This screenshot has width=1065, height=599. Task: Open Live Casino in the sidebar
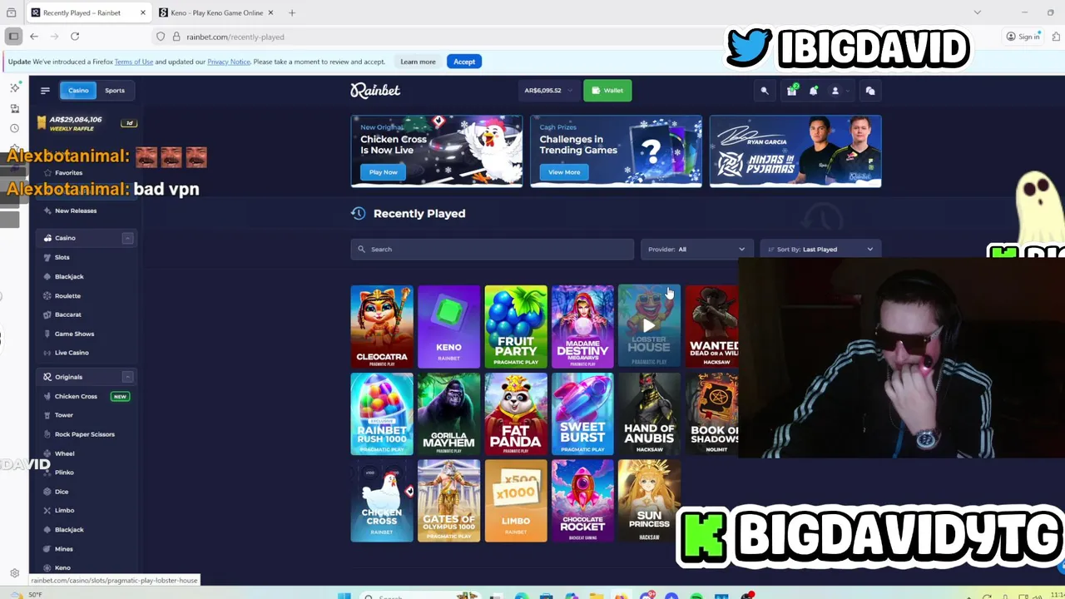(72, 353)
